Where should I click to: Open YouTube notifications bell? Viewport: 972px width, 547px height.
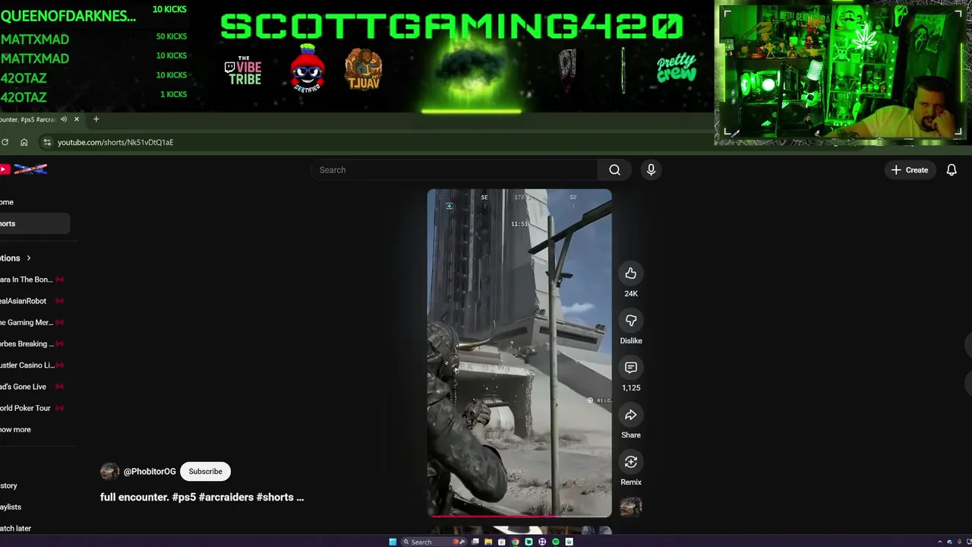951,170
